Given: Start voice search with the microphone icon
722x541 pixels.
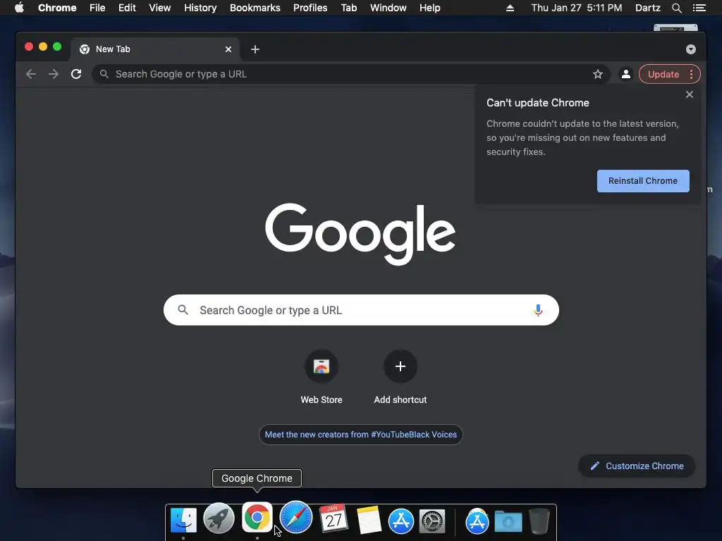Looking at the screenshot, I should (538, 310).
